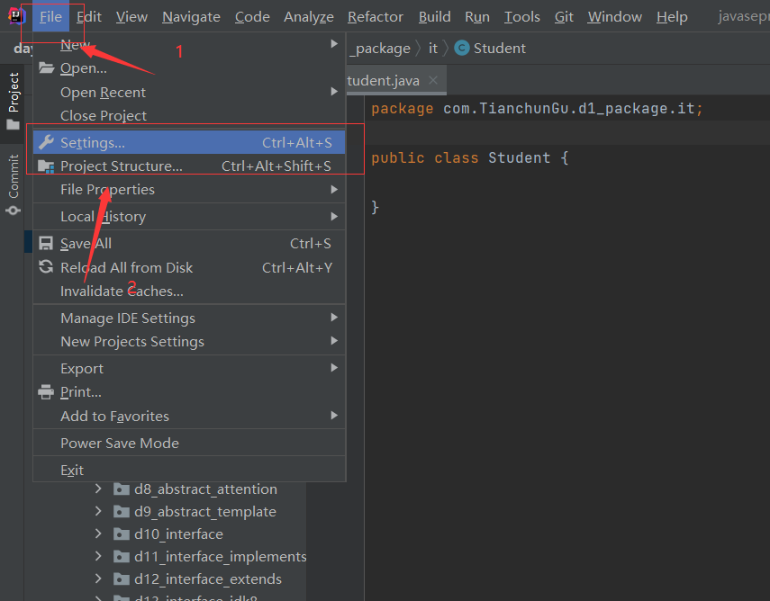Image resolution: width=770 pixels, height=601 pixels.
Task: Select Exit in the File menu
Action: click(189, 470)
